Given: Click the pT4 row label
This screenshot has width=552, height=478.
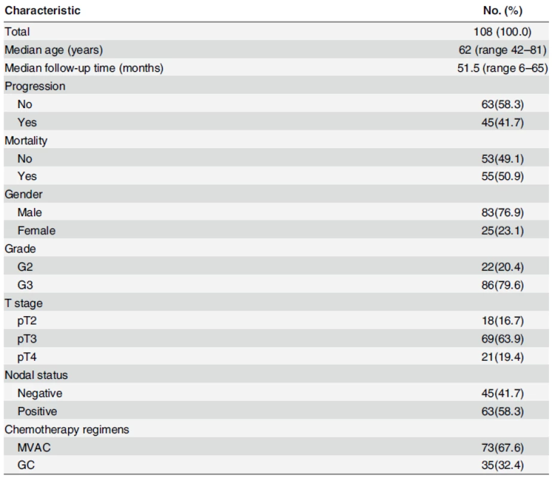Looking at the screenshot, I should tap(27, 357).
